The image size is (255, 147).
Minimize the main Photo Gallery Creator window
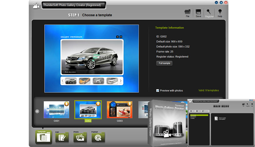click(216, 2)
